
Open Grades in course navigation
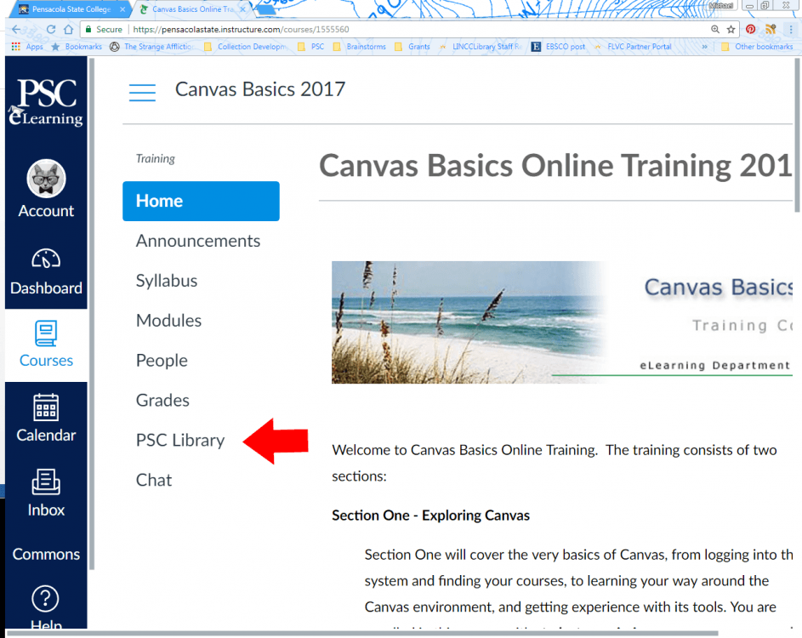coord(162,401)
